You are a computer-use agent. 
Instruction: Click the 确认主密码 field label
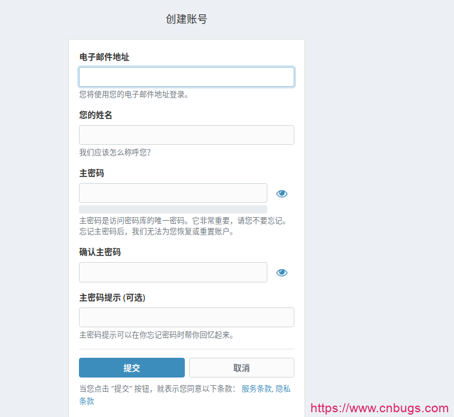(100, 252)
